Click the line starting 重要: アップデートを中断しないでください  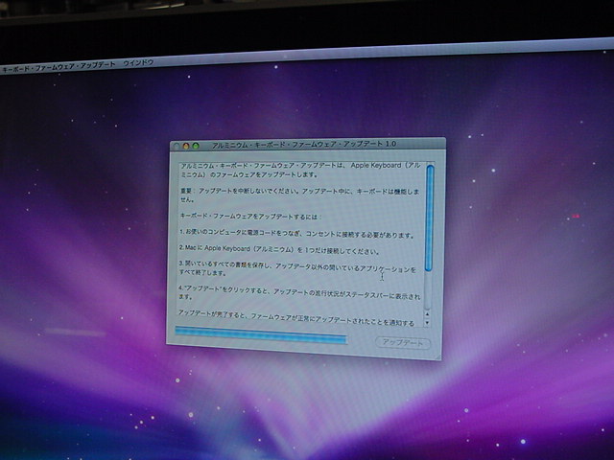tap(299, 195)
